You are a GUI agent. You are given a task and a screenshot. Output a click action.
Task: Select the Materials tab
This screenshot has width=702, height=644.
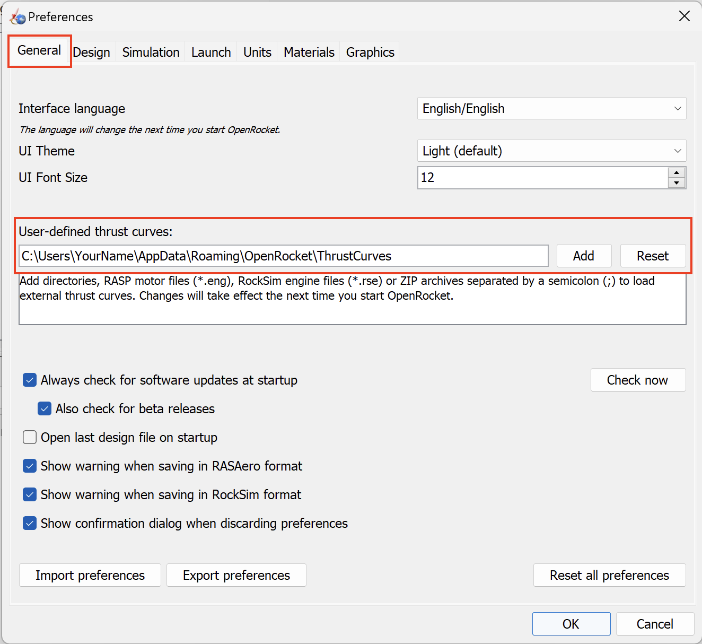[309, 53]
